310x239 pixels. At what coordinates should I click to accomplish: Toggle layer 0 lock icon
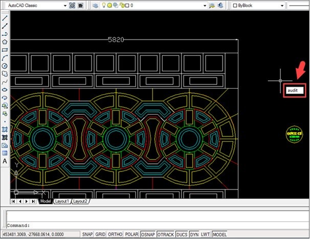(x=122, y=6)
